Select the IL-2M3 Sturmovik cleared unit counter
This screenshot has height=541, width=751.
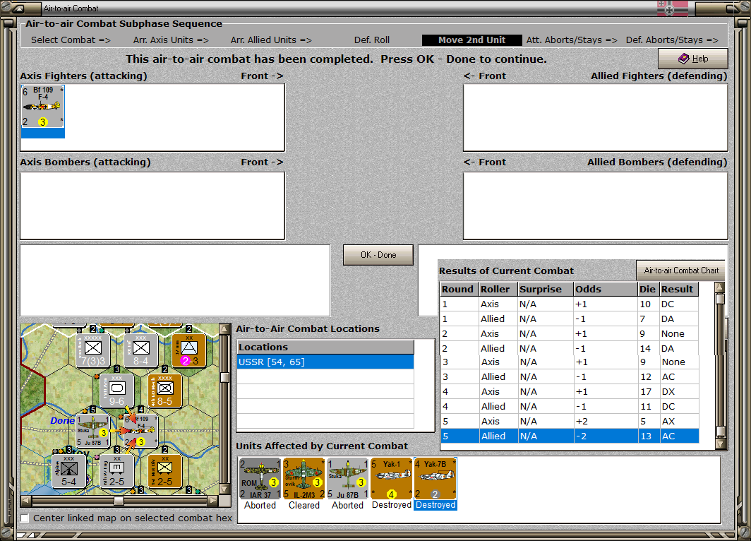tap(304, 479)
